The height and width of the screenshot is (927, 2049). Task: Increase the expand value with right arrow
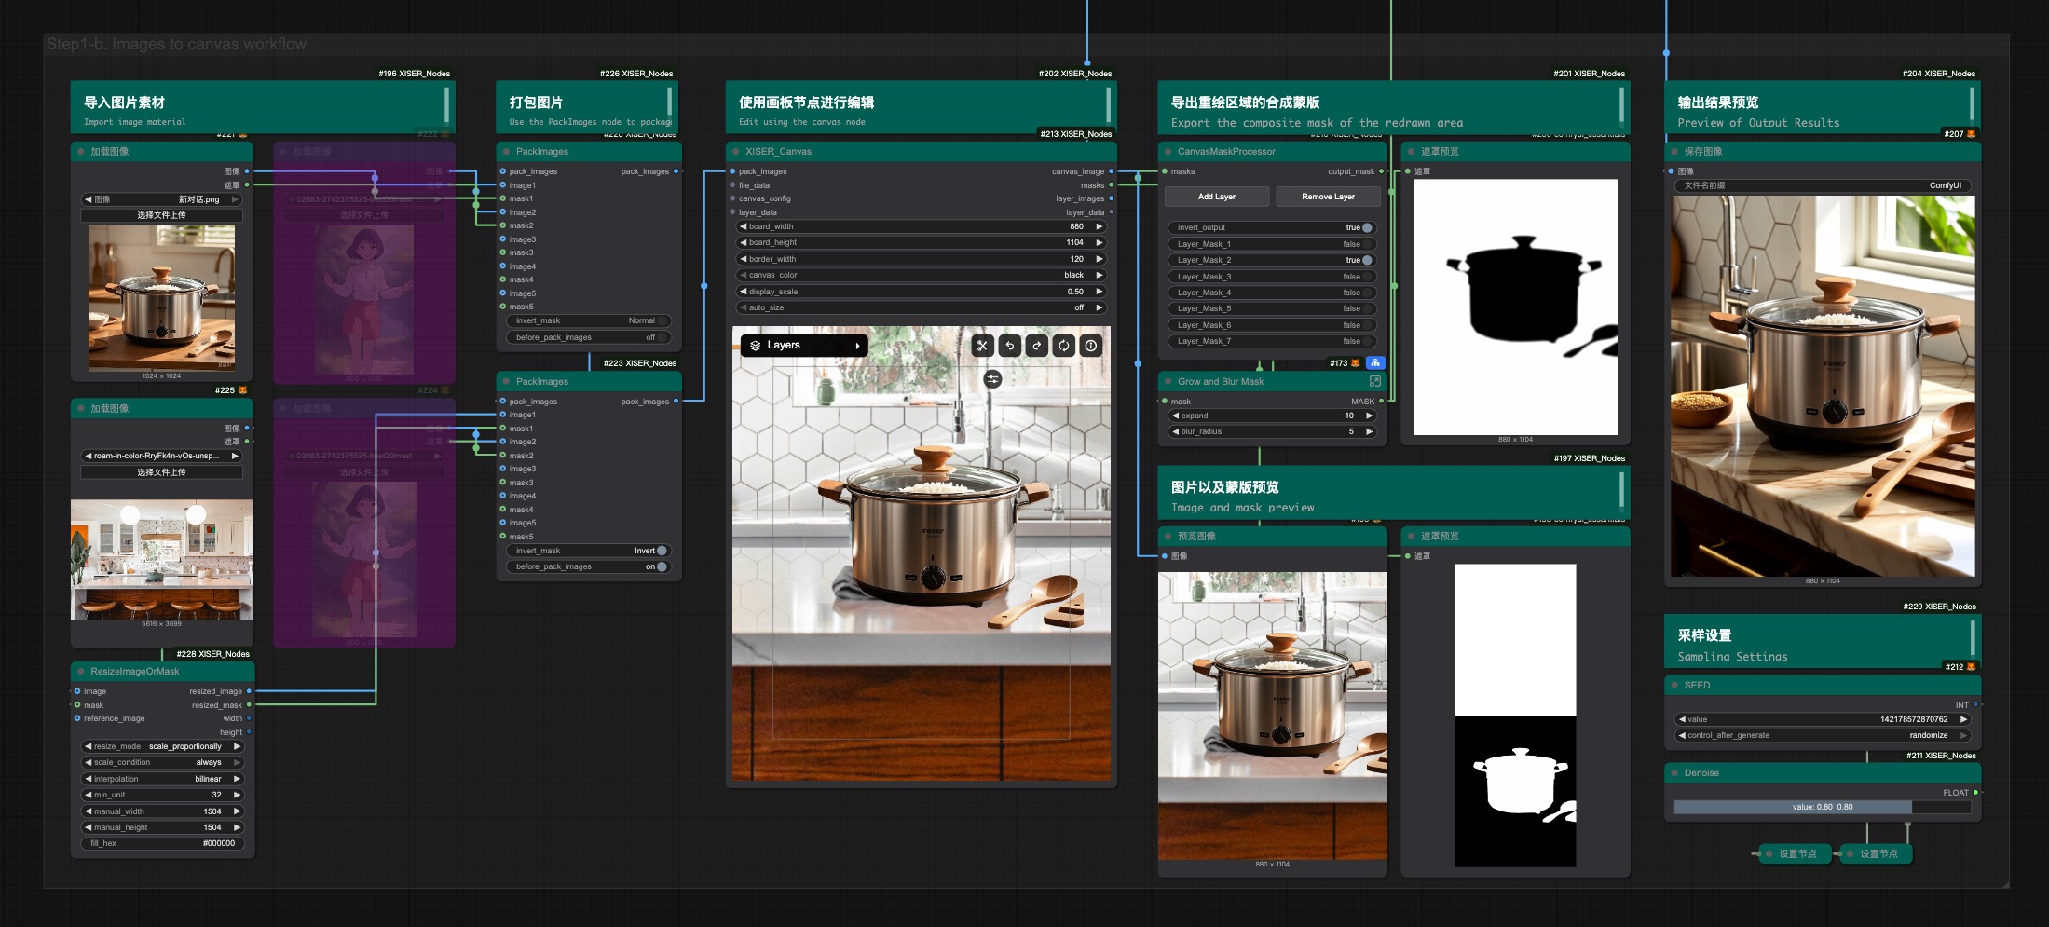pos(1369,416)
